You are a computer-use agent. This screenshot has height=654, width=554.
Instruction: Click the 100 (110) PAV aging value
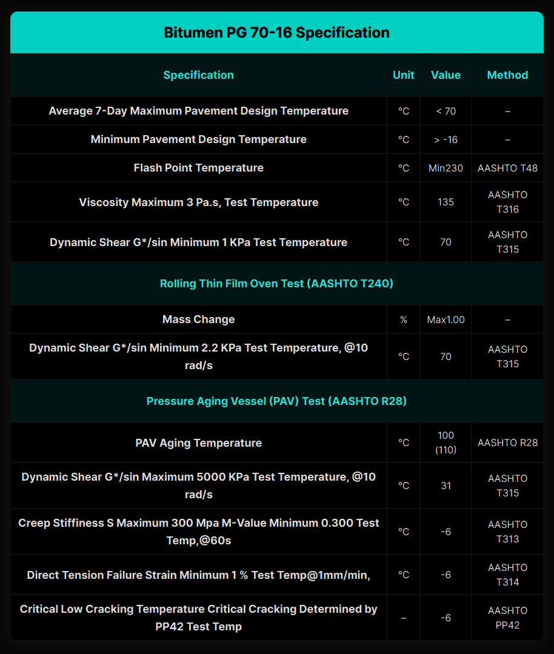point(446,442)
